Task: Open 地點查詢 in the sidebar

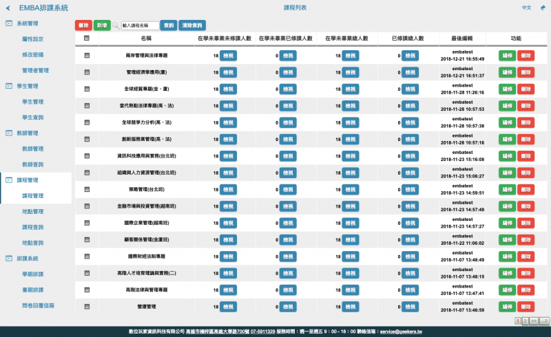Action: point(32,243)
